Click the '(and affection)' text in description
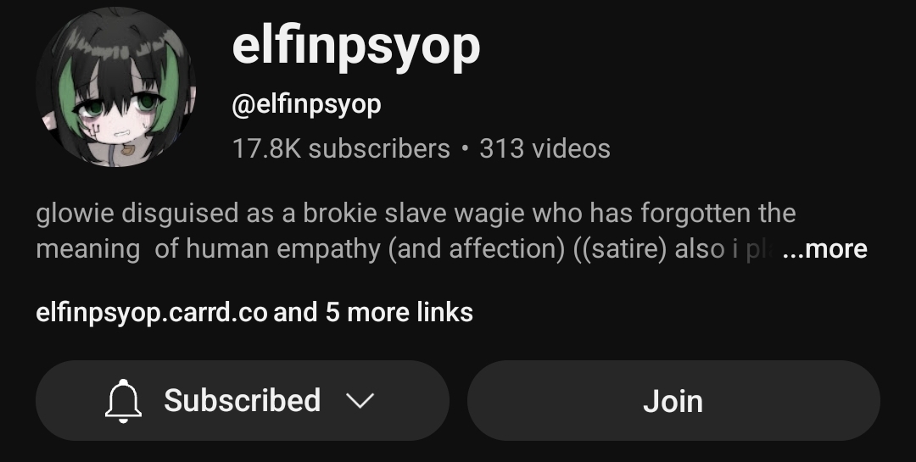 [477, 249]
